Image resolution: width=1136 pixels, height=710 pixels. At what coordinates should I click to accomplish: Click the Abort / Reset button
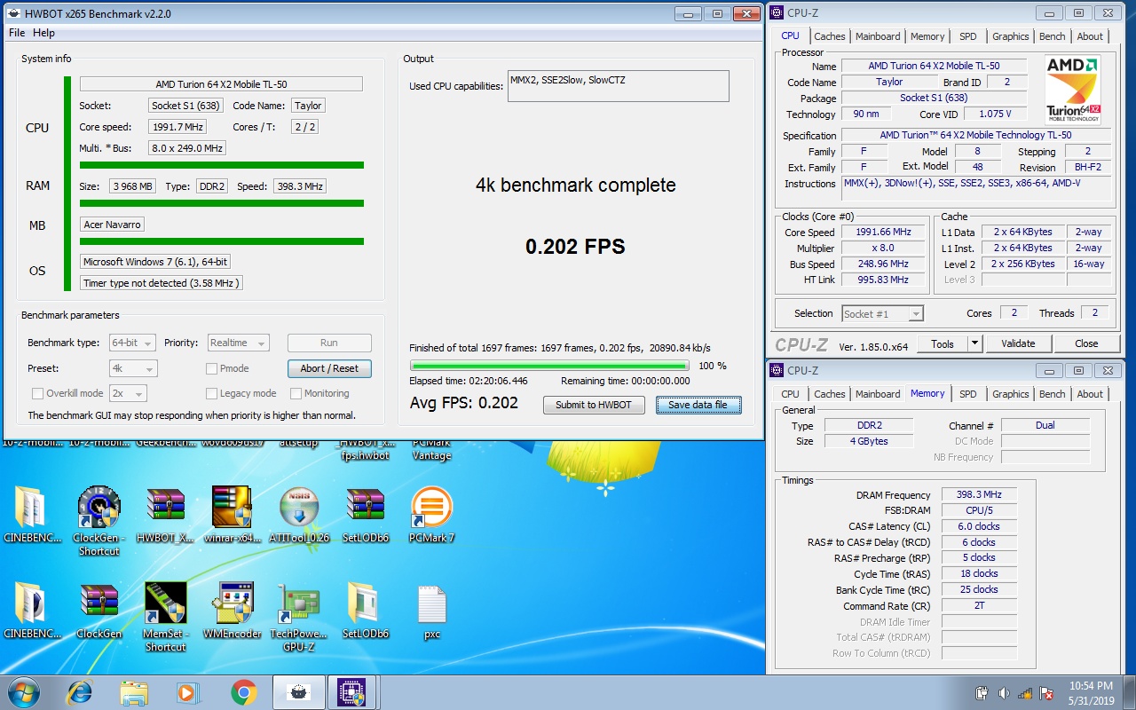coord(329,368)
